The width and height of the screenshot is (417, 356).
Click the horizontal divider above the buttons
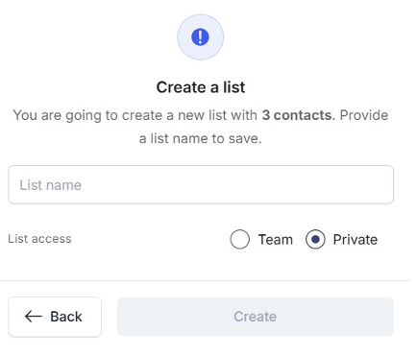(x=205, y=281)
